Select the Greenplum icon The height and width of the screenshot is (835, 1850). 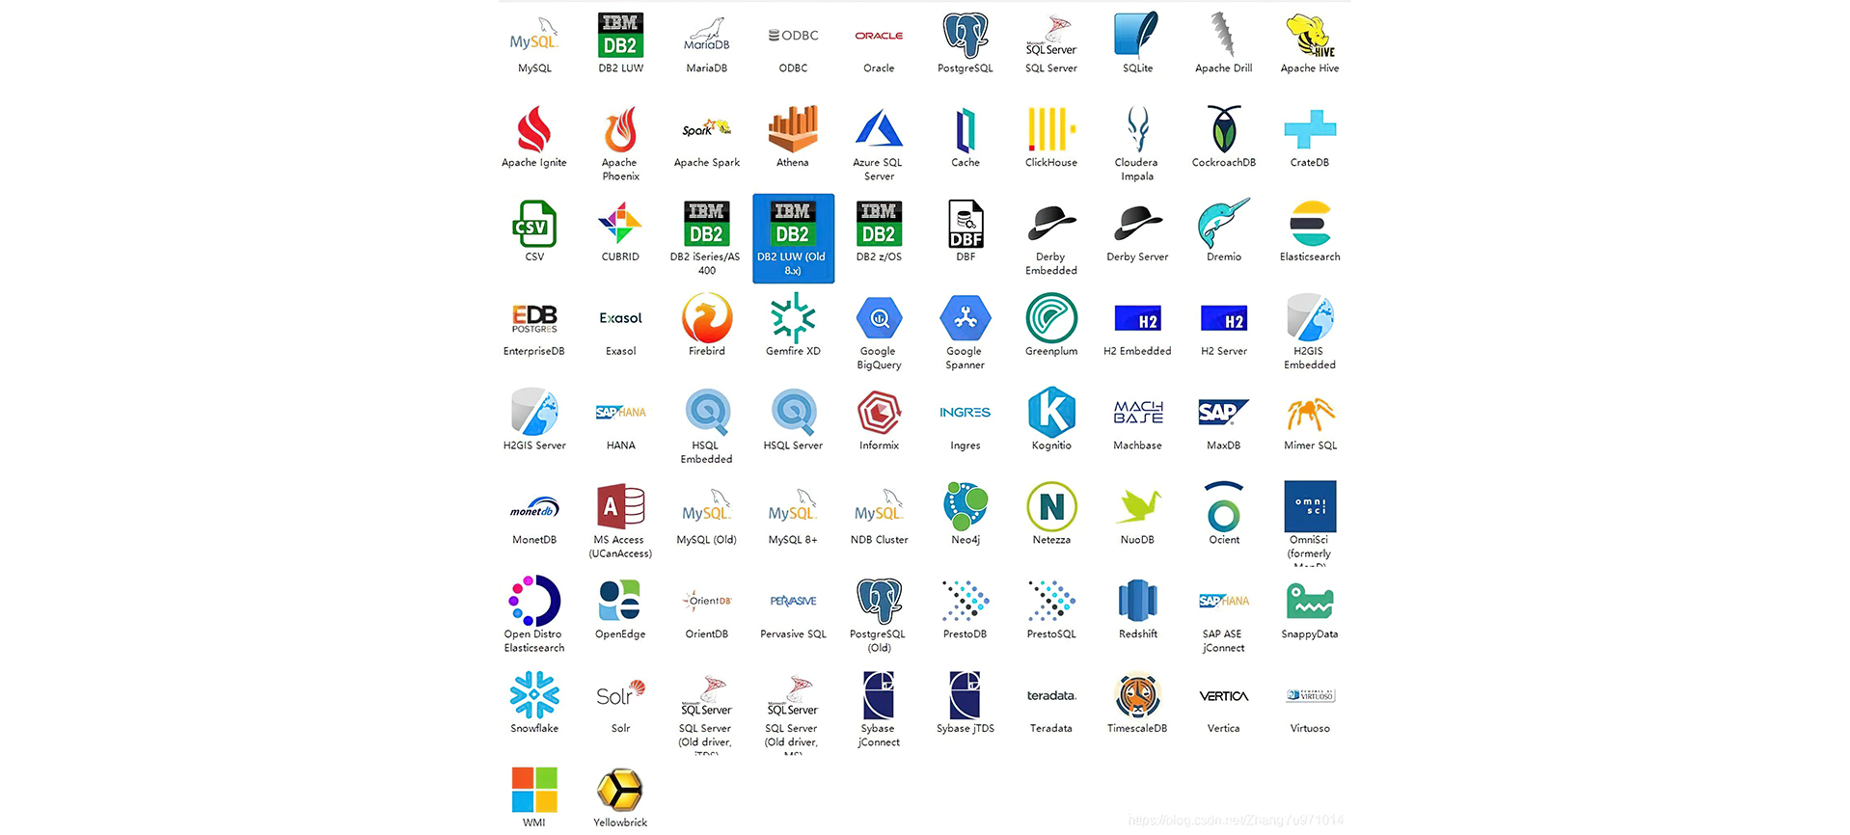click(x=1051, y=319)
